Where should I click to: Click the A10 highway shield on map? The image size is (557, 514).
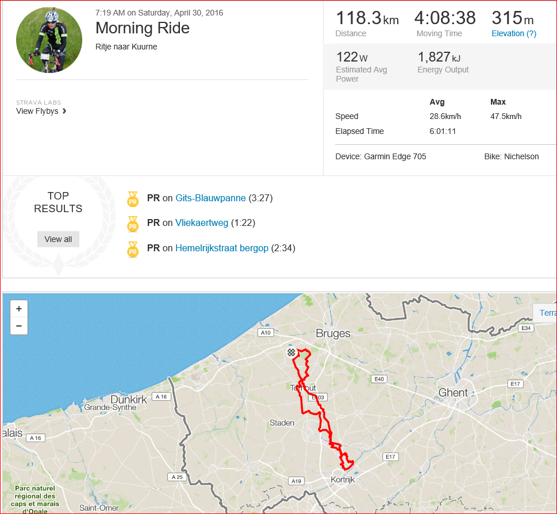[x=265, y=332]
